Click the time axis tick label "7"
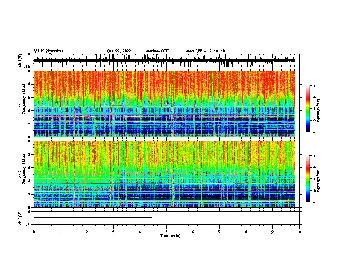Viewport: 337px width, 260px height. [220, 232]
